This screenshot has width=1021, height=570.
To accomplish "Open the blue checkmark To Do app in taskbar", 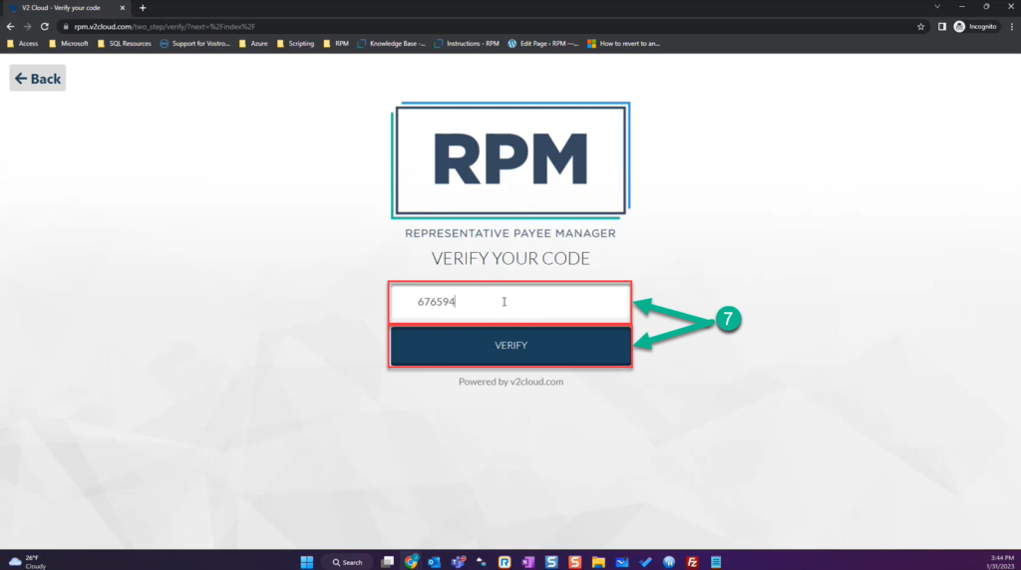I will point(645,562).
